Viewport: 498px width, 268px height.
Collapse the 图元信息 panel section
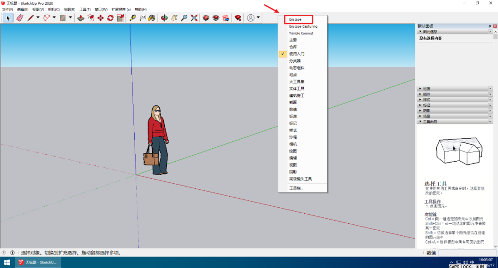(428, 32)
